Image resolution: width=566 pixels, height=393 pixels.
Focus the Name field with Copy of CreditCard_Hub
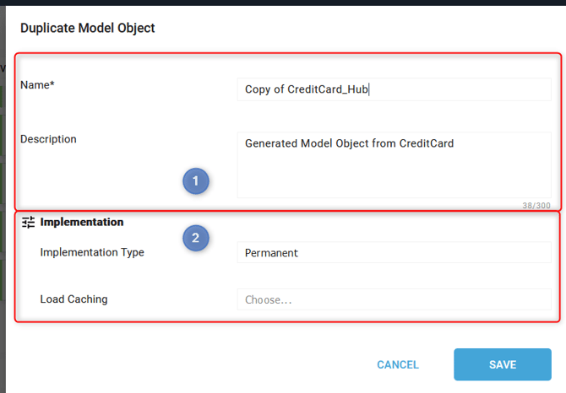(x=394, y=89)
